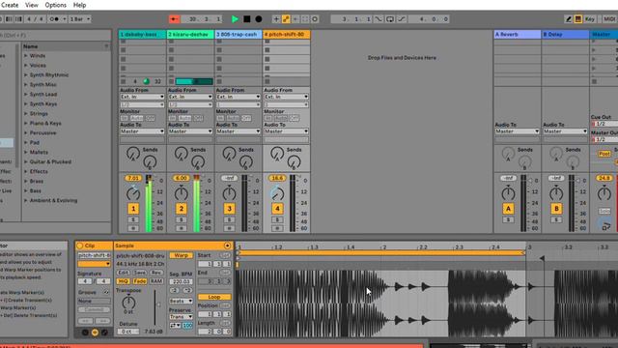Click the Edit button in Sample box

(x=123, y=273)
